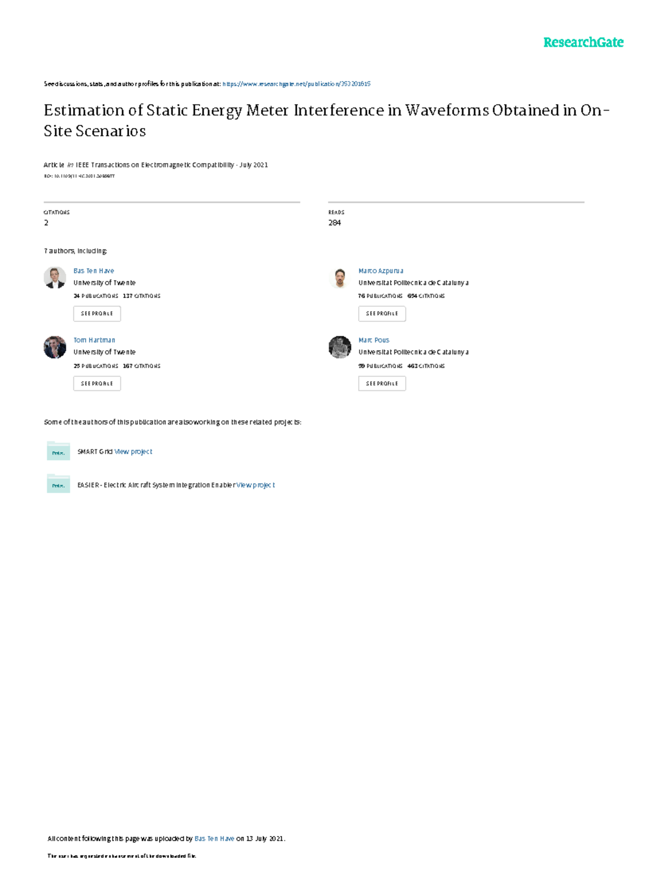
Task: Open Marc Pous author name link
Action: (373, 340)
